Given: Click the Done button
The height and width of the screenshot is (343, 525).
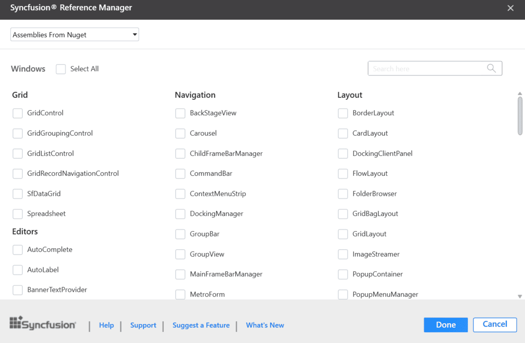Looking at the screenshot, I should click(x=446, y=325).
